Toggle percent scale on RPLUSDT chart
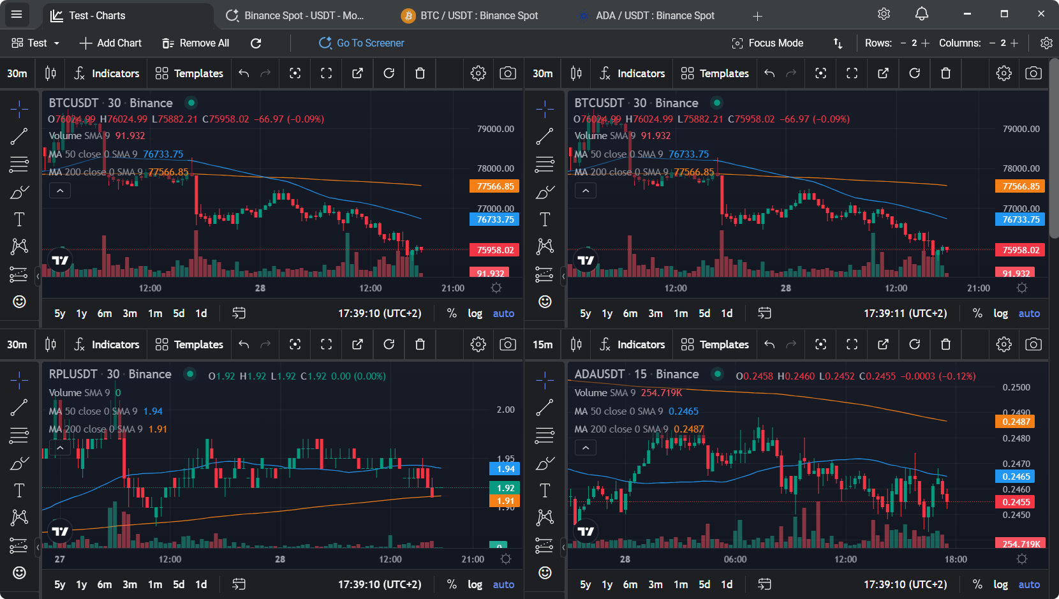This screenshot has width=1059, height=599. 452,584
